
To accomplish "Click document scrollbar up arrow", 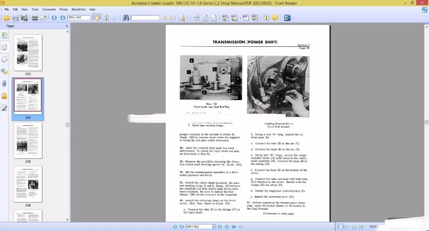I will [426, 27].
